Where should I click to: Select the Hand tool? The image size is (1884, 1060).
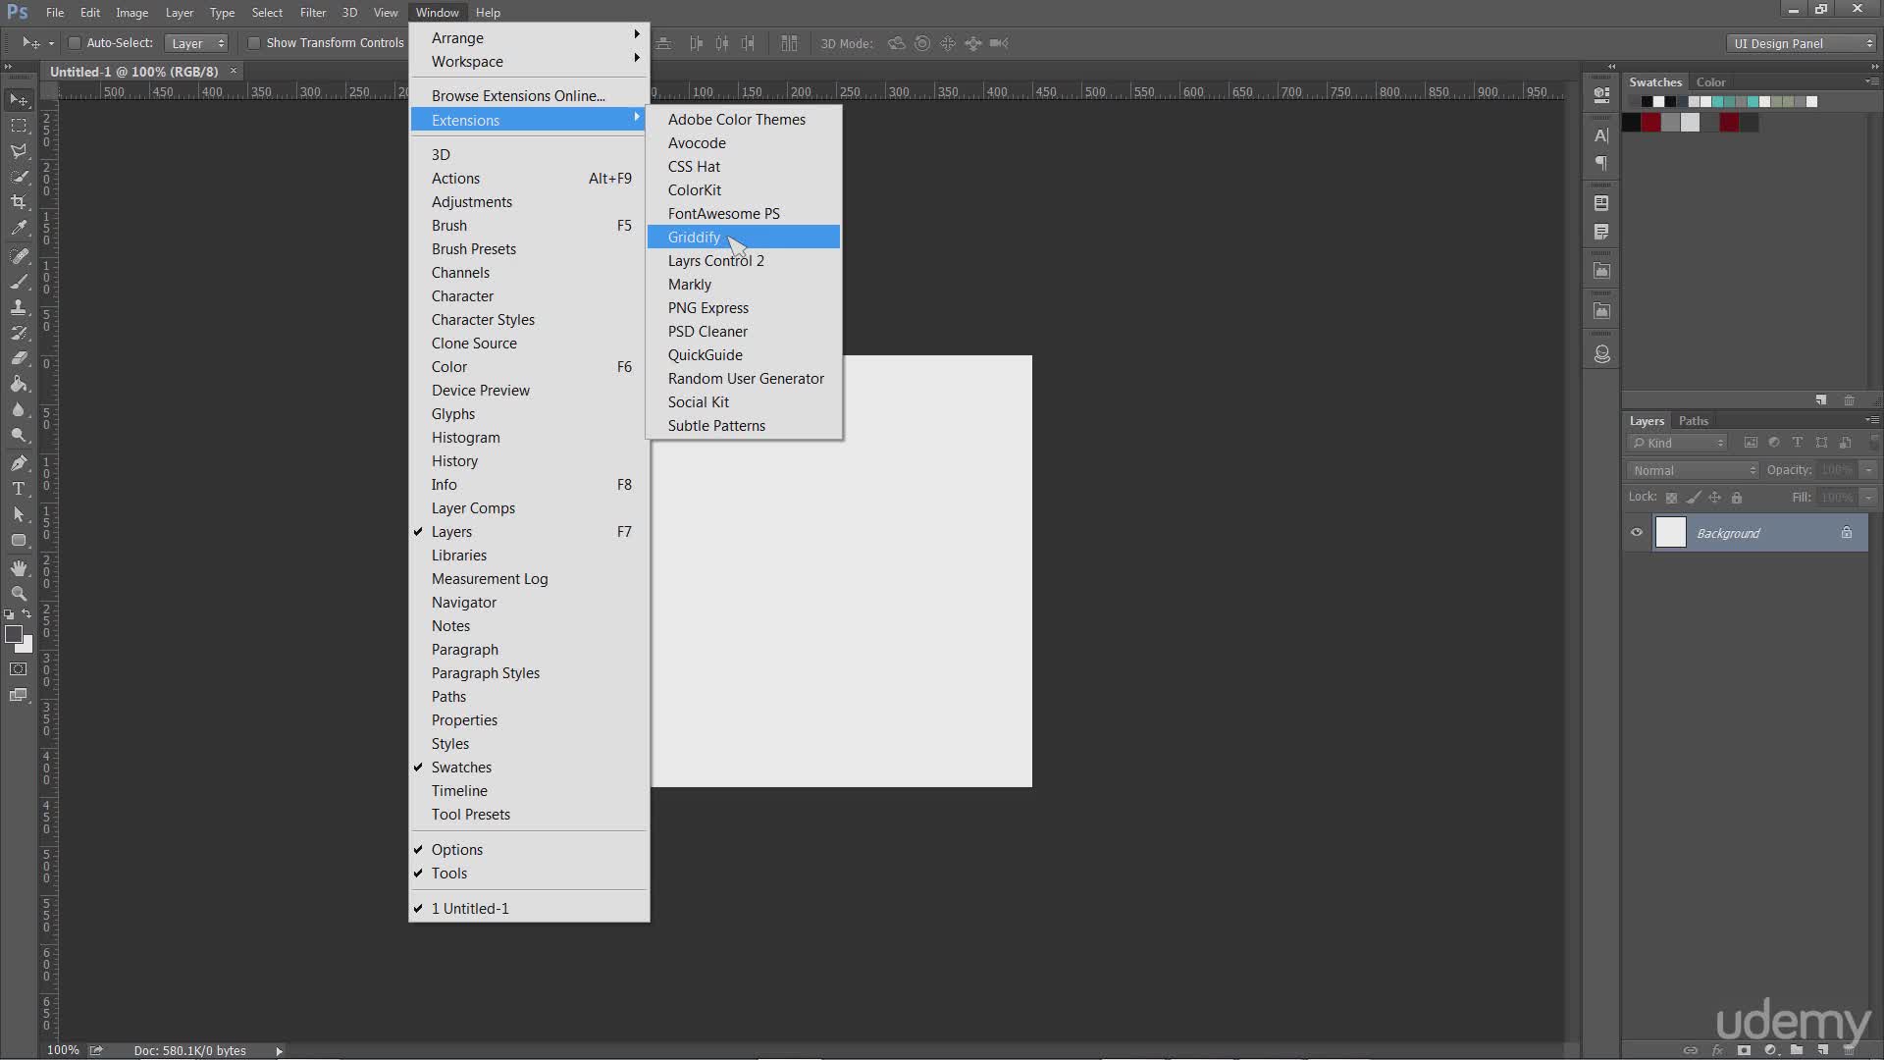click(19, 567)
